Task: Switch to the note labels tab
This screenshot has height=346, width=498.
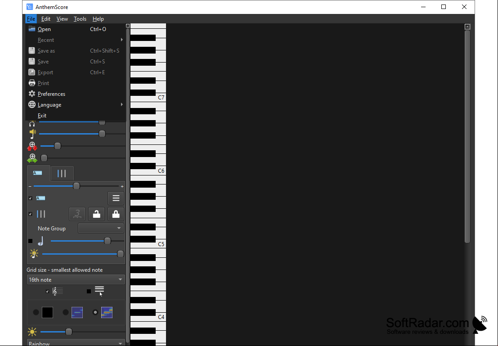Action: [x=38, y=173]
